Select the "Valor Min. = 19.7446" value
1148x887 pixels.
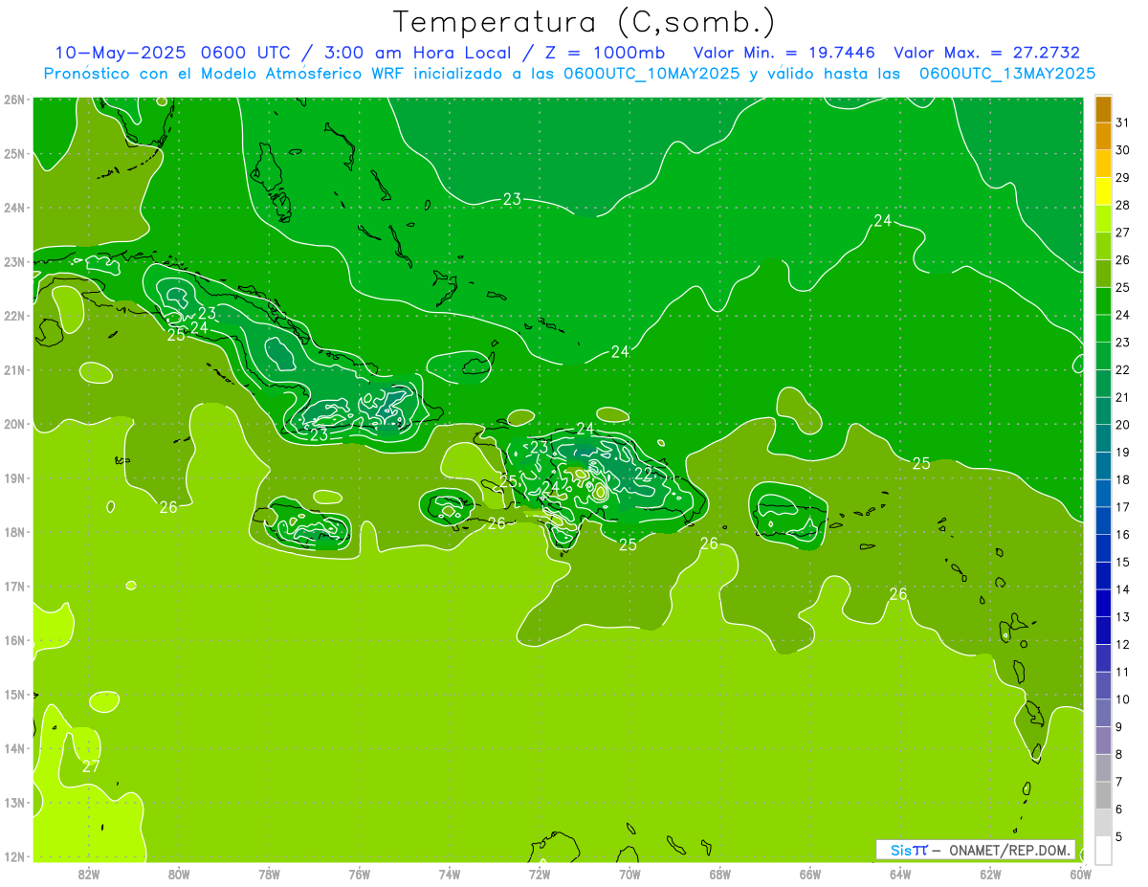tap(784, 52)
